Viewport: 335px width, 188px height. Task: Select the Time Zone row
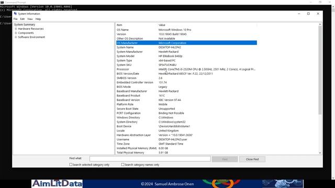[186, 144]
